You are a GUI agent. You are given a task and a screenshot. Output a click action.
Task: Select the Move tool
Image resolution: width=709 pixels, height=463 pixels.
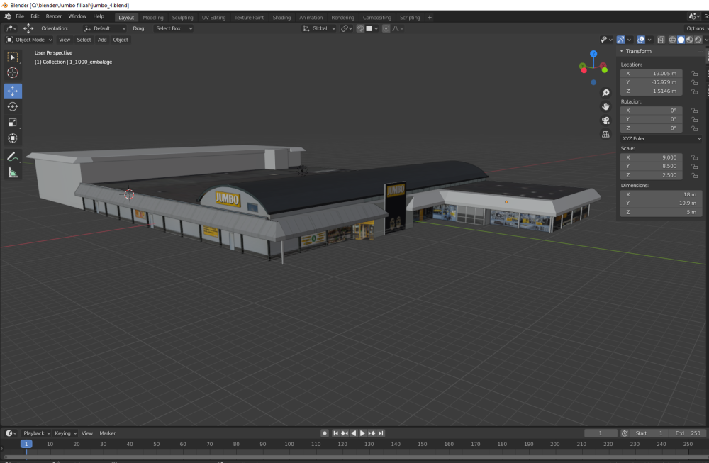tap(13, 91)
